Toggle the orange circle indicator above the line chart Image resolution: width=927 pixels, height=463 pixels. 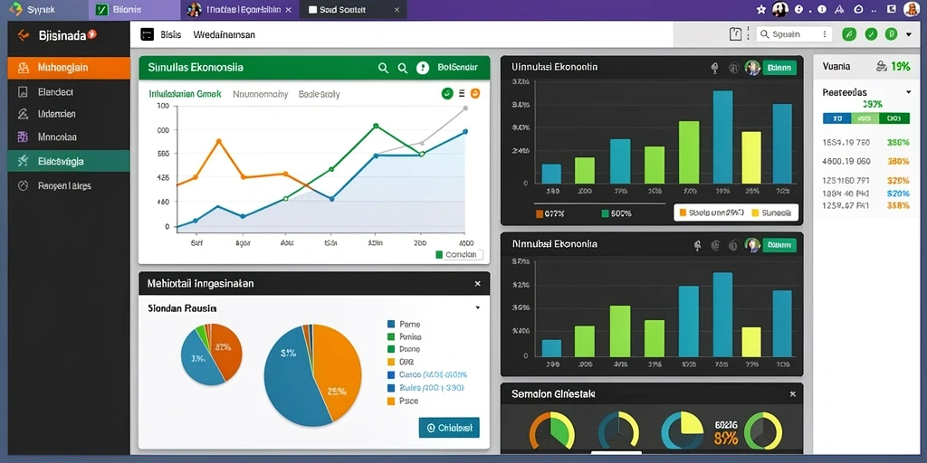pos(474,93)
